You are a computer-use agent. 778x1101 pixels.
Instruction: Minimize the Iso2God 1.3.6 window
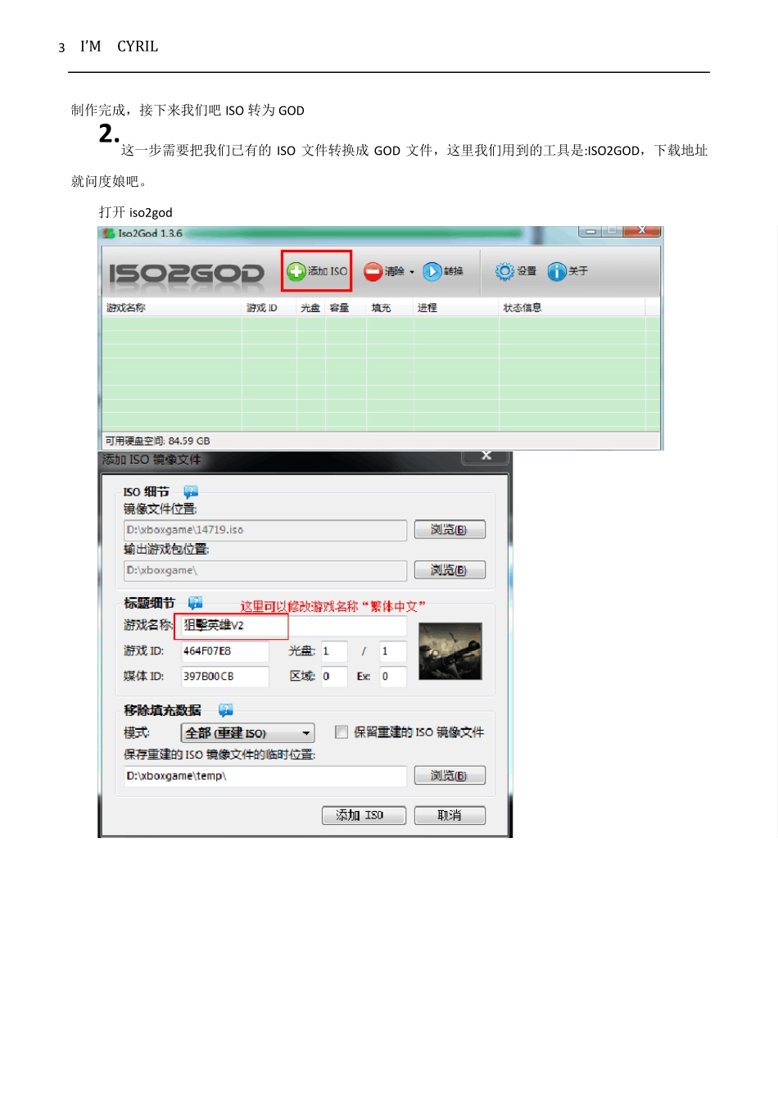(590, 232)
